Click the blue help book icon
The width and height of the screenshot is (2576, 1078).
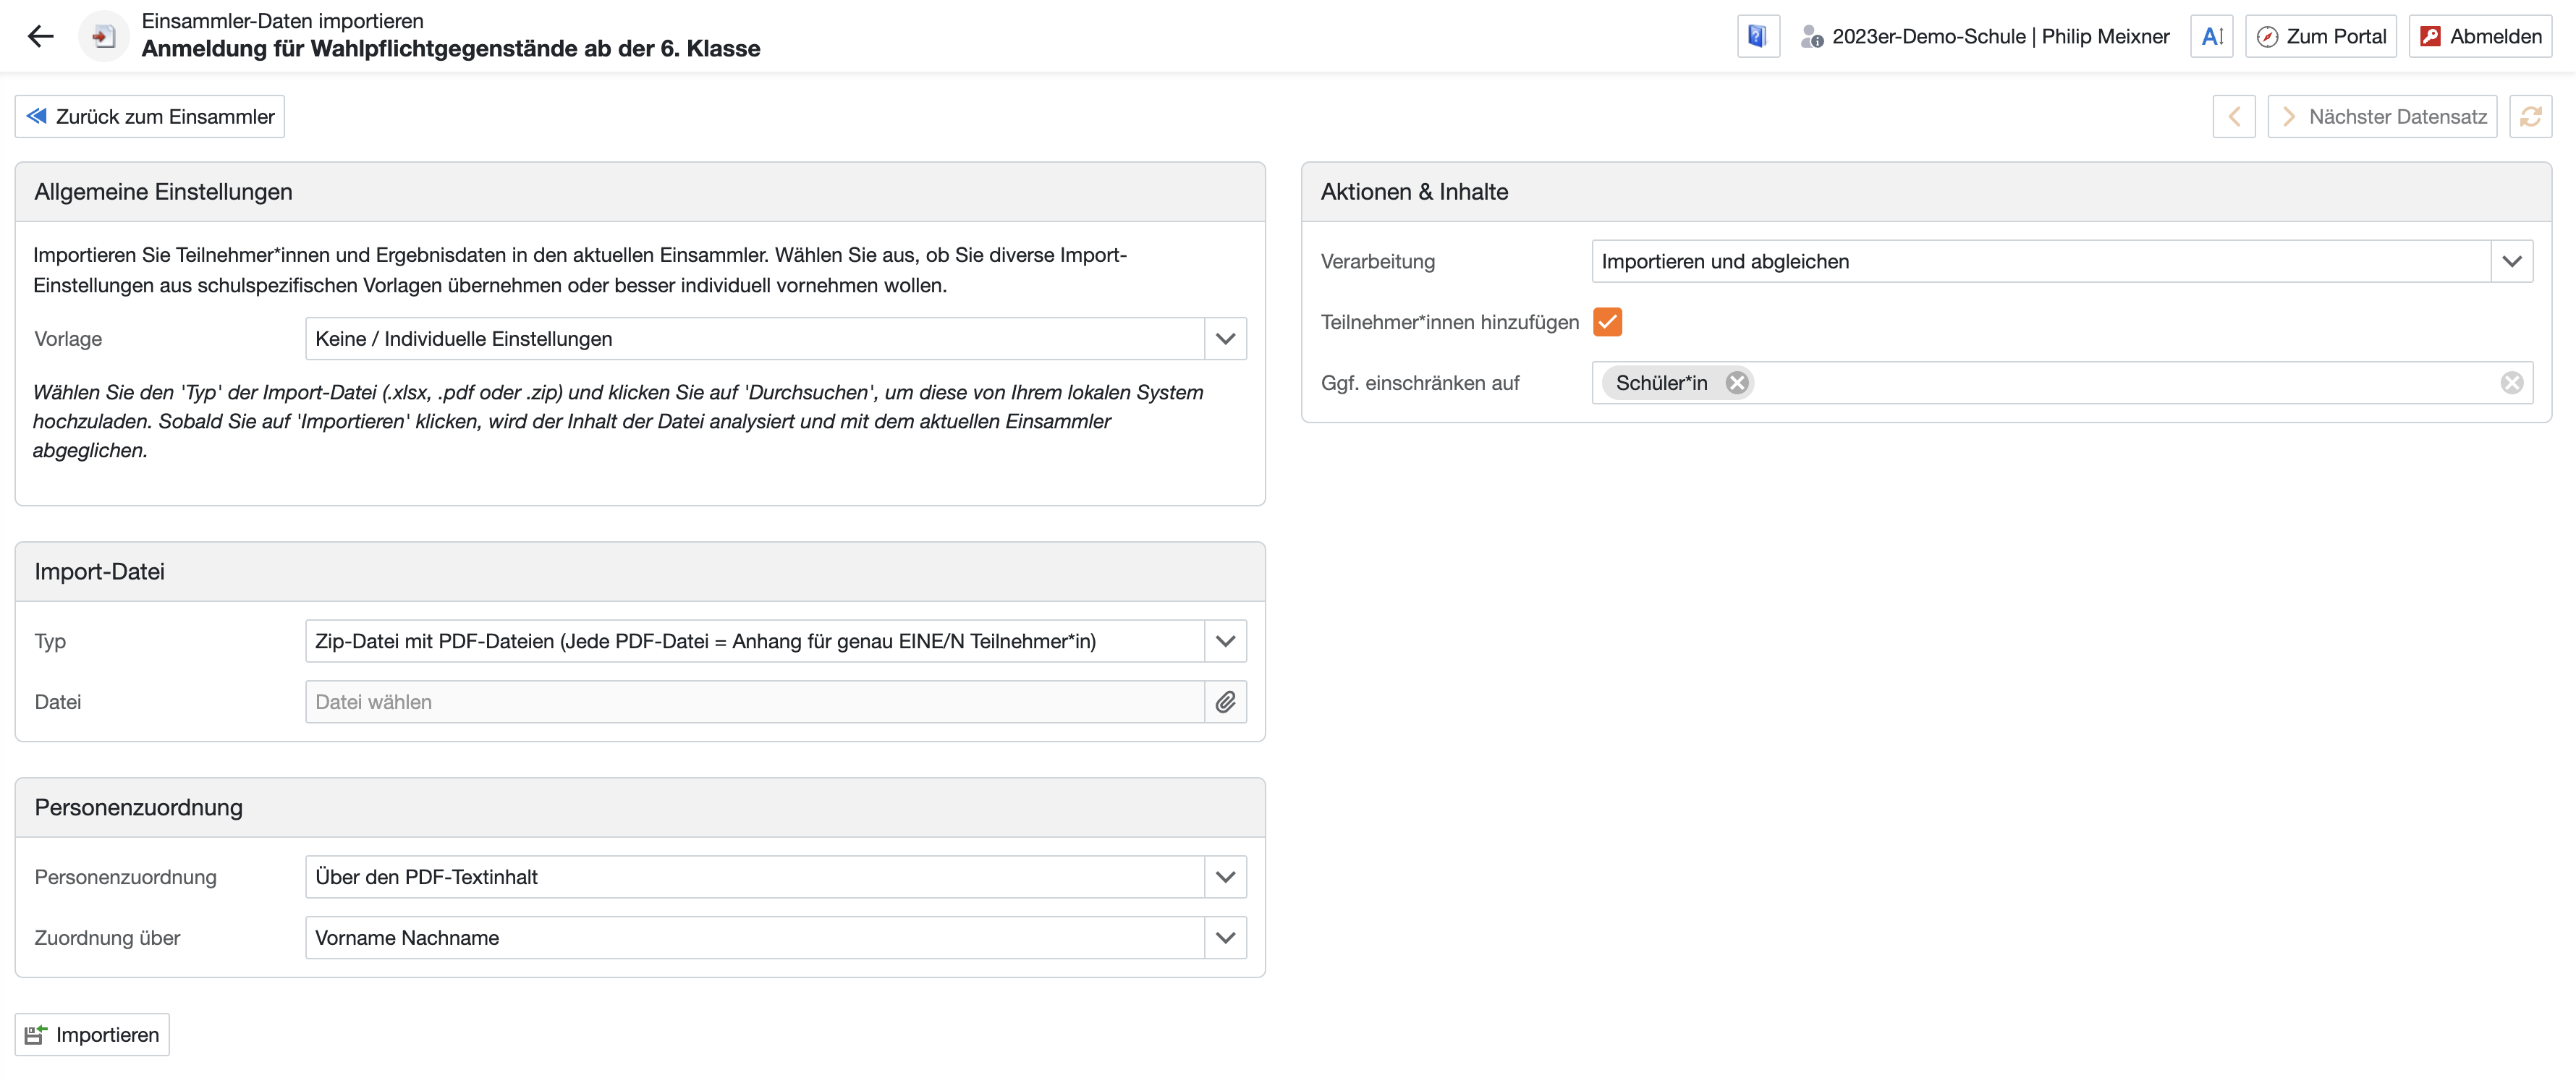[1757, 37]
